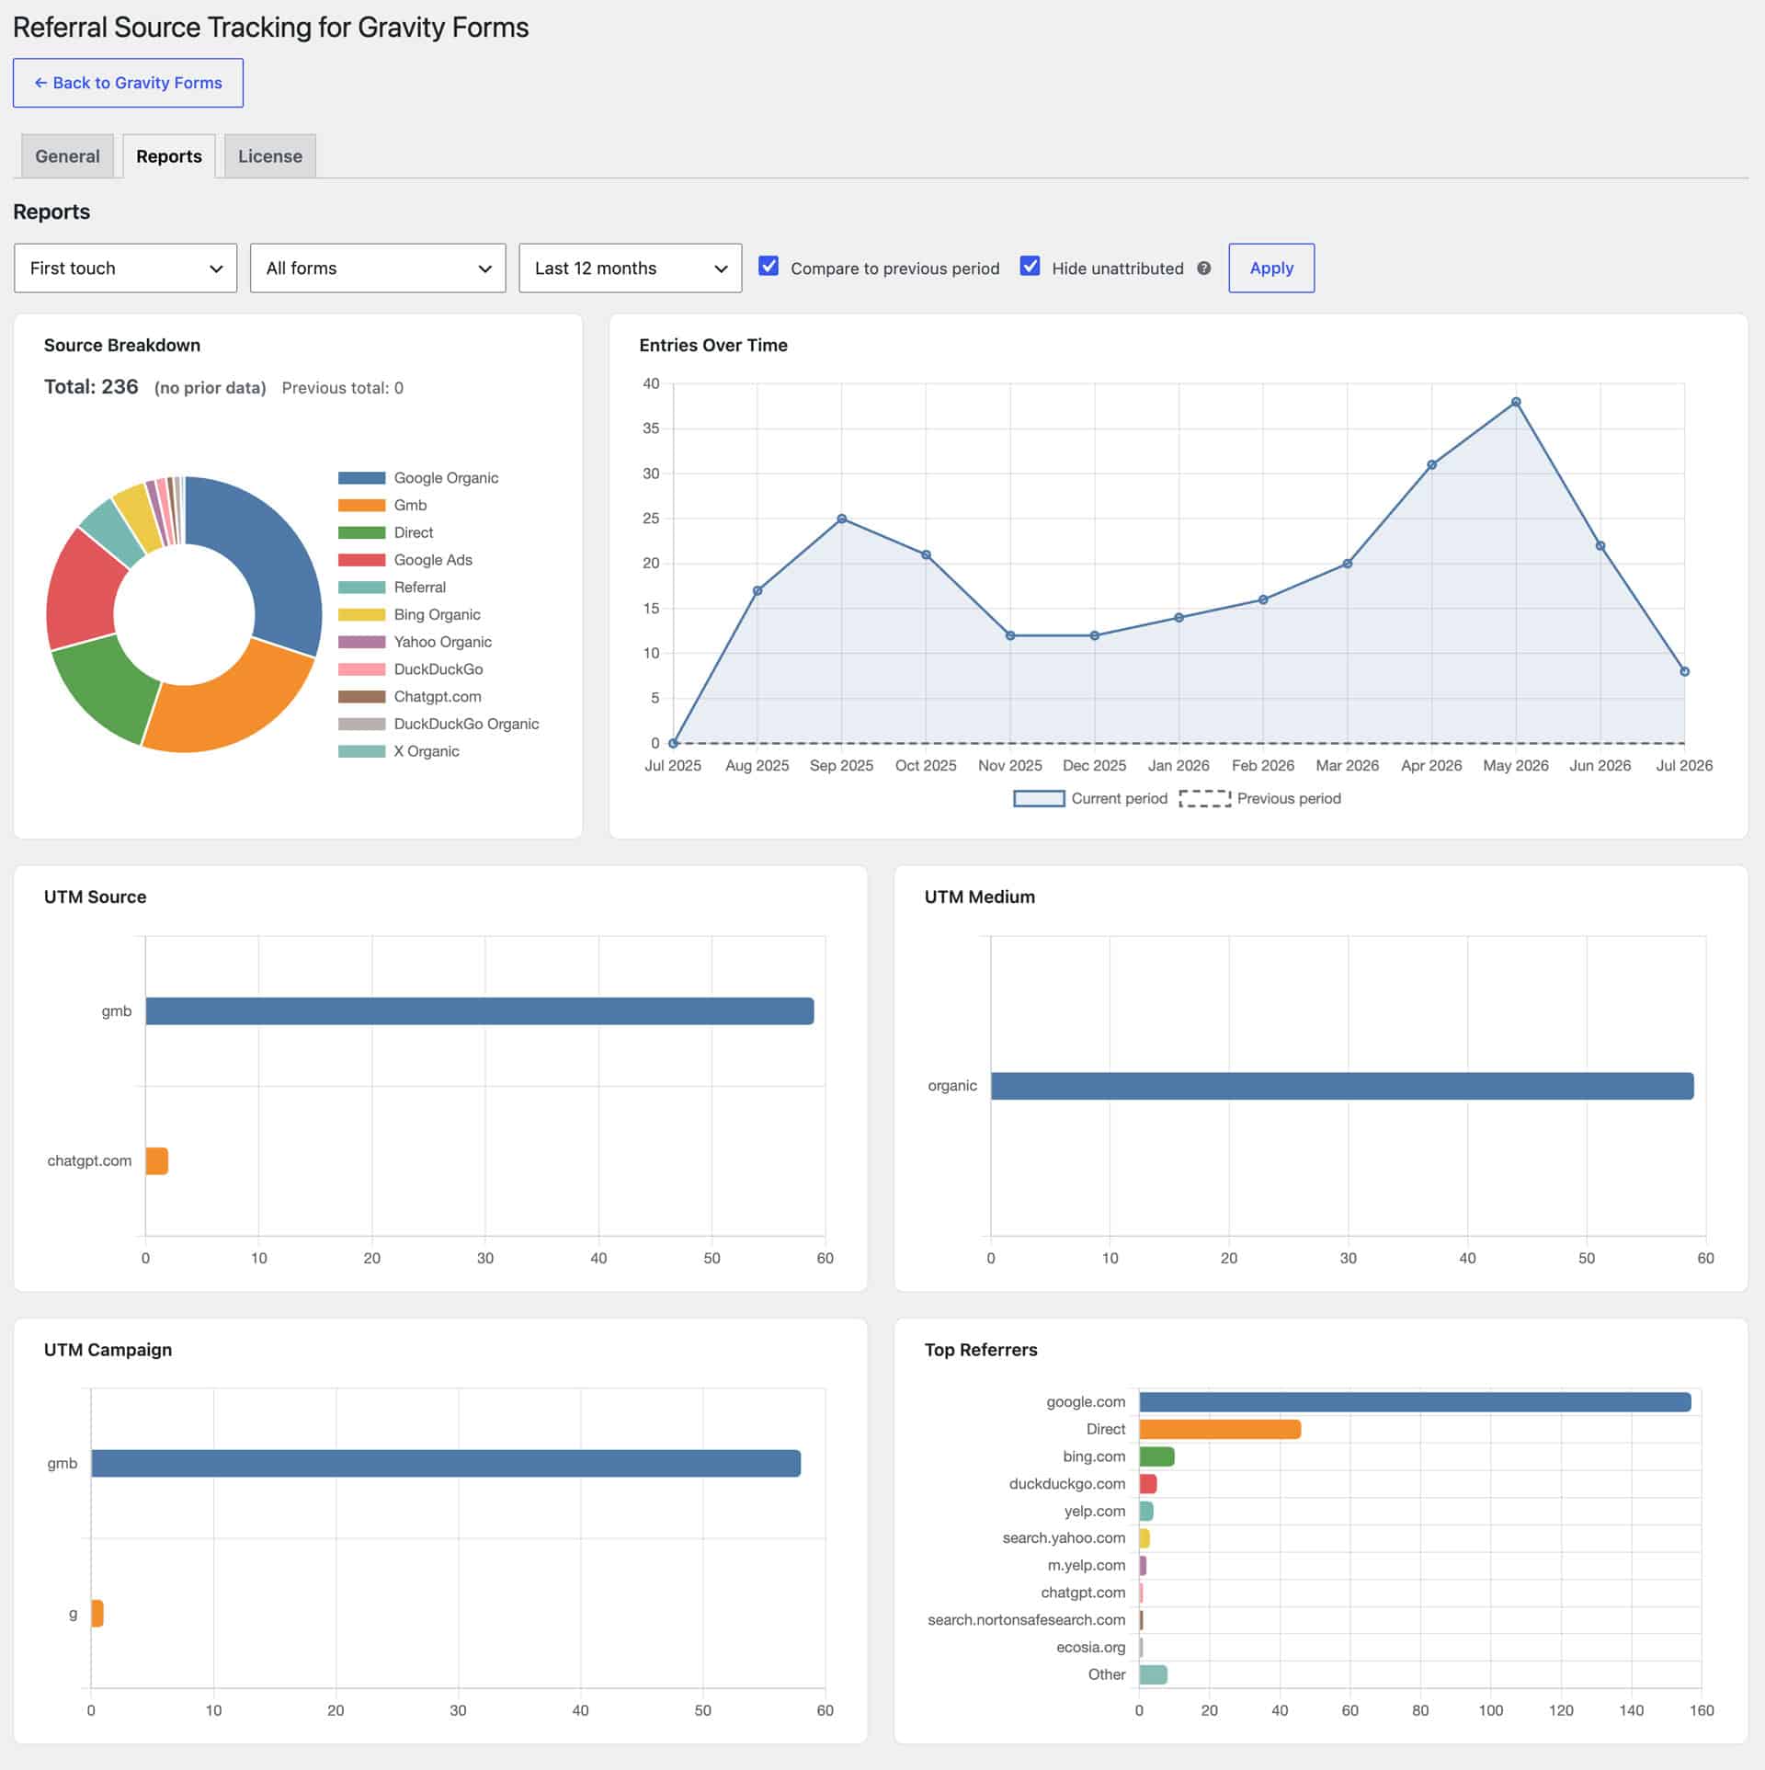This screenshot has width=1765, height=1770.
Task: Toggle the Current period legend box
Action: pos(1039,799)
